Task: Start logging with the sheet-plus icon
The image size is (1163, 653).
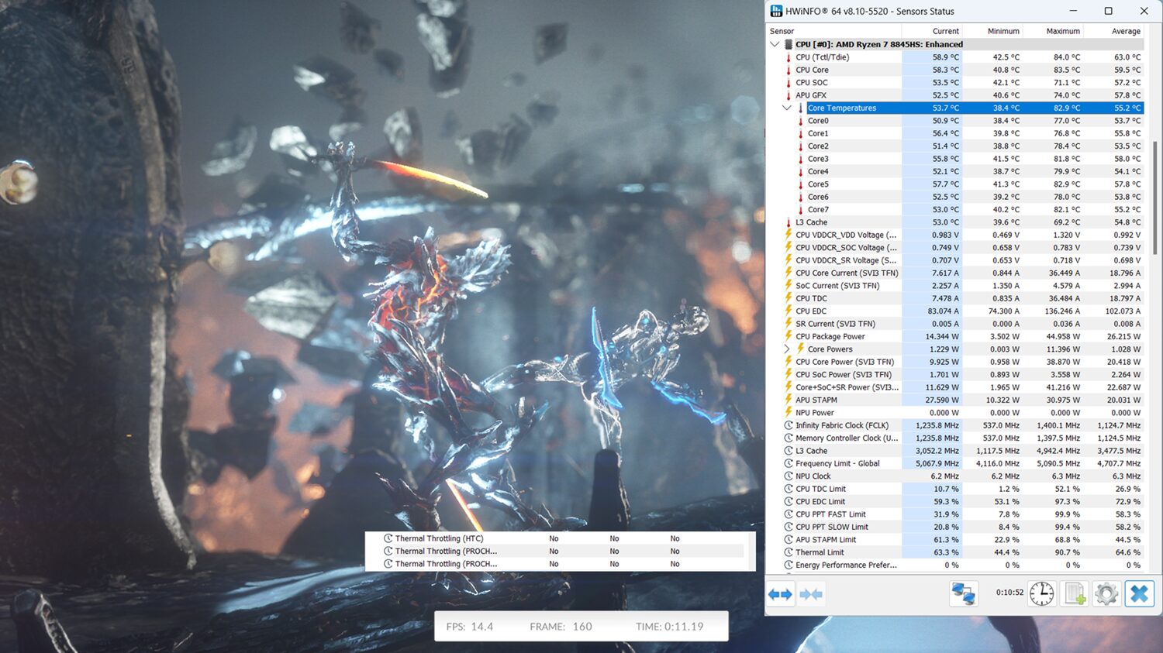Action: [1075, 593]
